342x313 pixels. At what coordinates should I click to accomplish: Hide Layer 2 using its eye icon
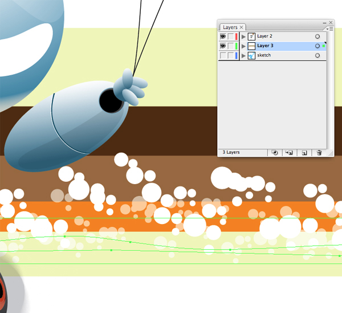[x=223, y=36]
